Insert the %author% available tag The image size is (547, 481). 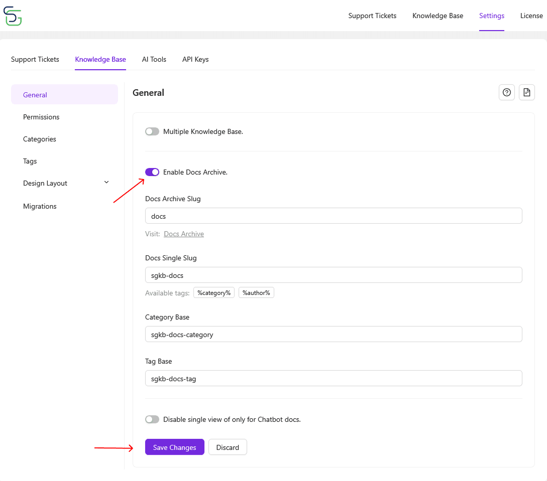[256, 292]
